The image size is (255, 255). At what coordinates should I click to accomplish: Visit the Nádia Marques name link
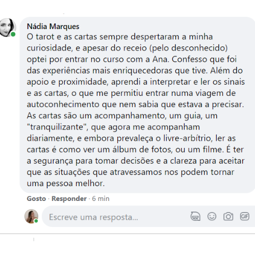point(53,27)
